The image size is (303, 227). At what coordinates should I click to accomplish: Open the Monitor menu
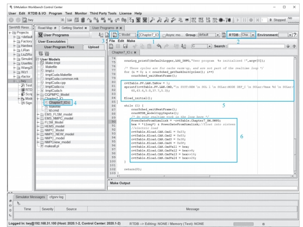pos(81,13)
